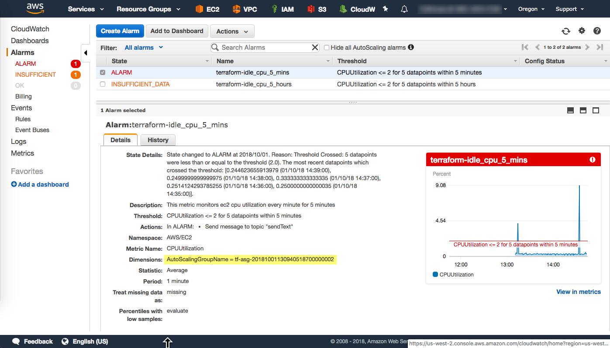
Task: Open Billing alarms in sidebar
Action: pos(24,96)
